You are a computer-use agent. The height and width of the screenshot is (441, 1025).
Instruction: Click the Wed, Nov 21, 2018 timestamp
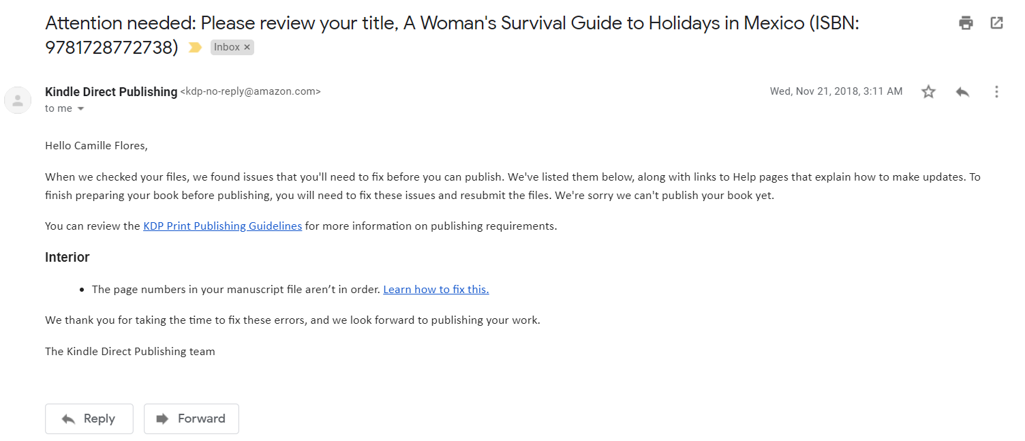tap(836, 91)
